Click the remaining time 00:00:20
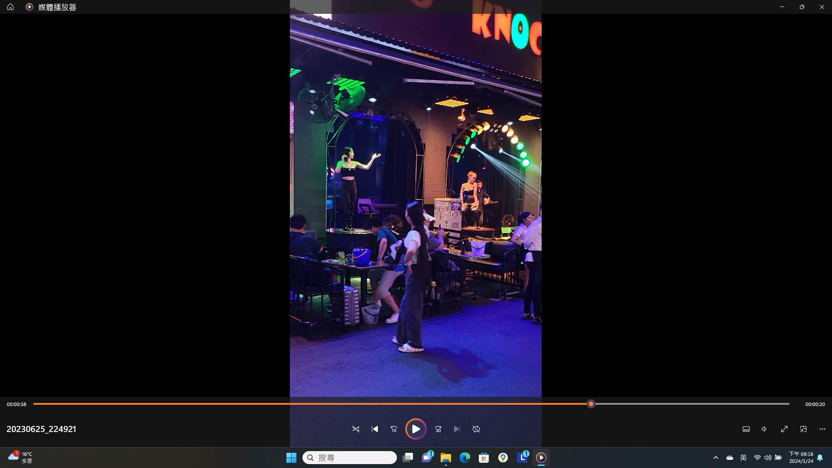 815,404
